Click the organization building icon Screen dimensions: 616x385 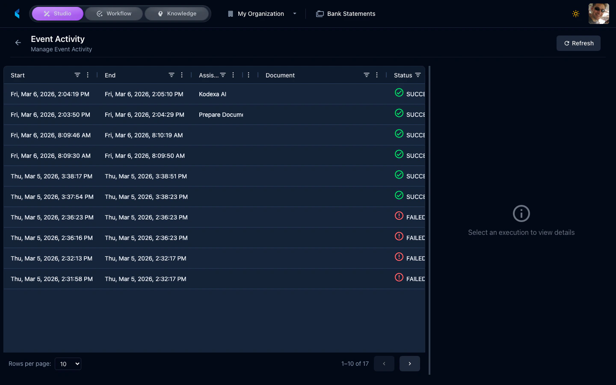click(230, 13)
